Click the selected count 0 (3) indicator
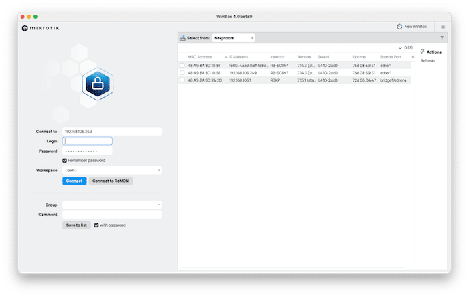 pyautogui.click(x=405, y=47)
